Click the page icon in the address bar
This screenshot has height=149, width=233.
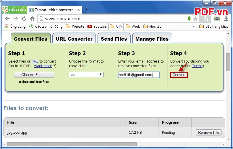click(x=42, y=19)
